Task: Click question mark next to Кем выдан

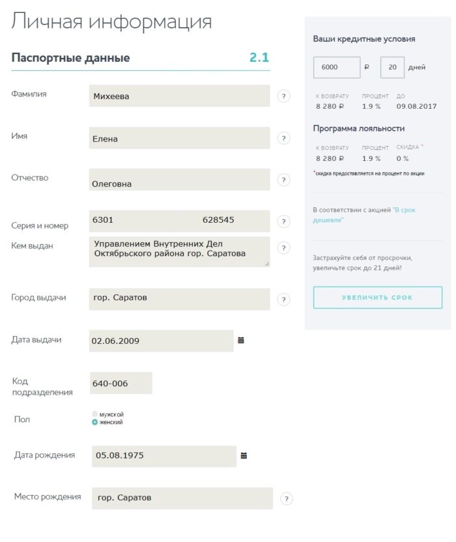Action: [x=283, y=248]
